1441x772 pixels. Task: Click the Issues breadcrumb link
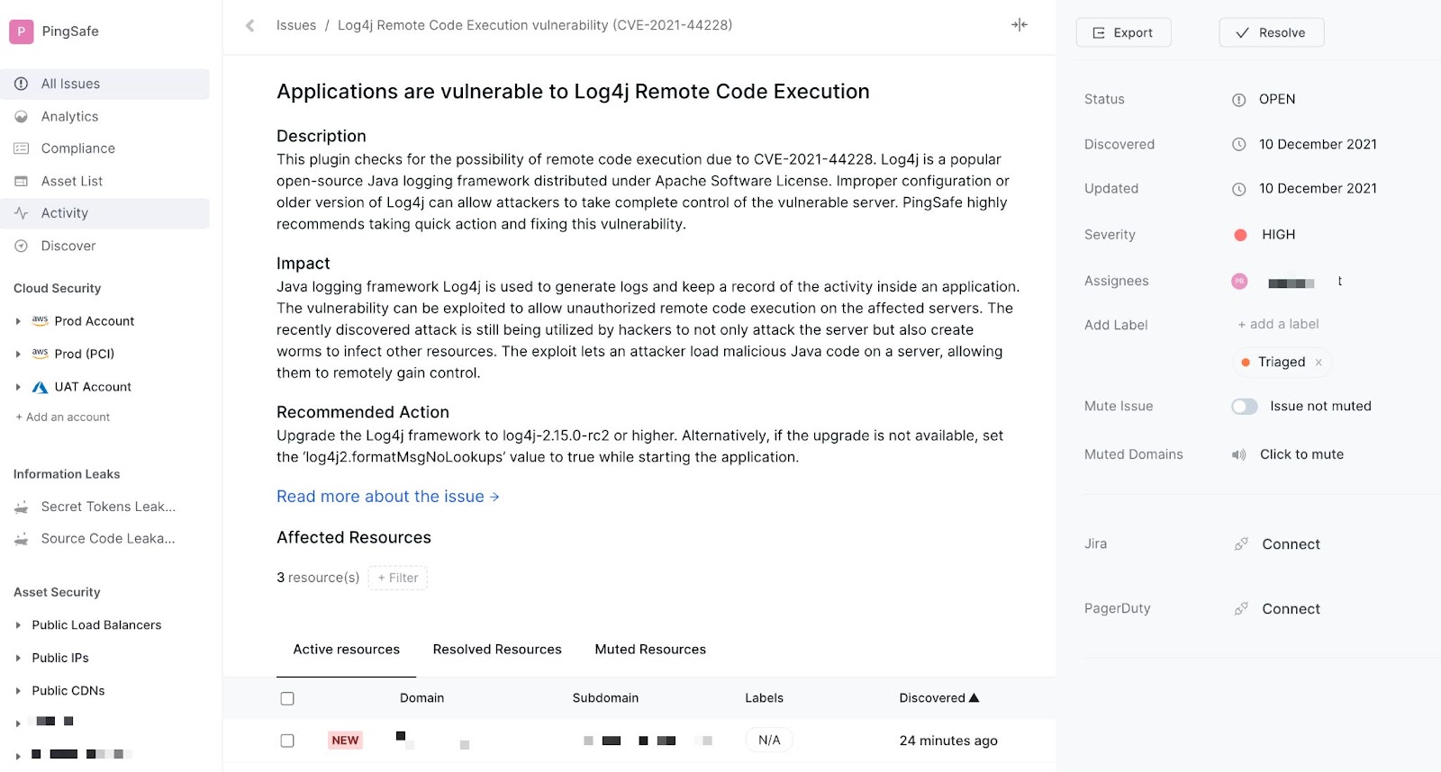point(296,25)
